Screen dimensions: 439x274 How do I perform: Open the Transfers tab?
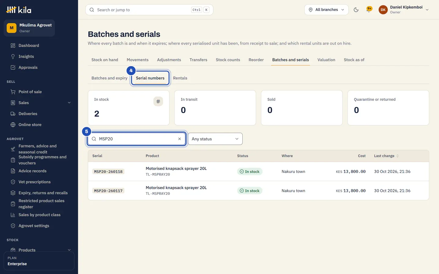pyautogui.click(x=198, y=60)
